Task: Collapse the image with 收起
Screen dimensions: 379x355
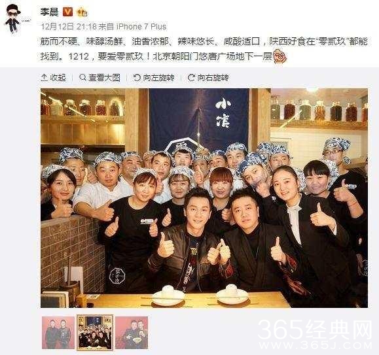Action: (x=54, y=77)
